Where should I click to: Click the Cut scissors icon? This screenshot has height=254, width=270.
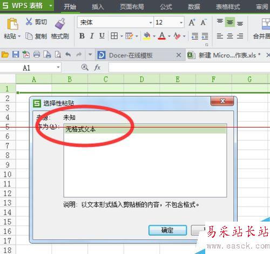pyautogui.click(x=29, y=22)
